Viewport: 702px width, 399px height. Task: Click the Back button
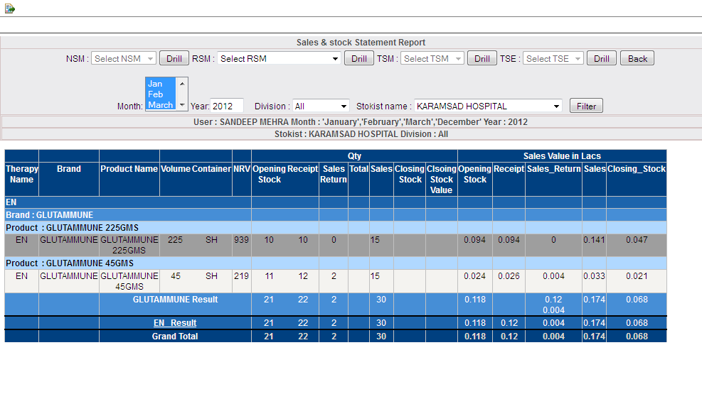click(637, 58)
